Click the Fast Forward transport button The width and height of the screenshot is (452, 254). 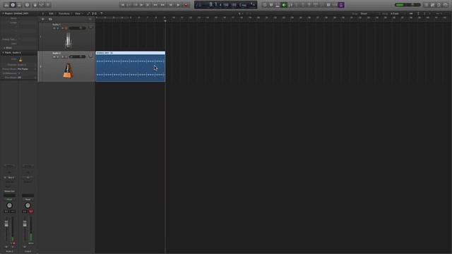[163, 5]
